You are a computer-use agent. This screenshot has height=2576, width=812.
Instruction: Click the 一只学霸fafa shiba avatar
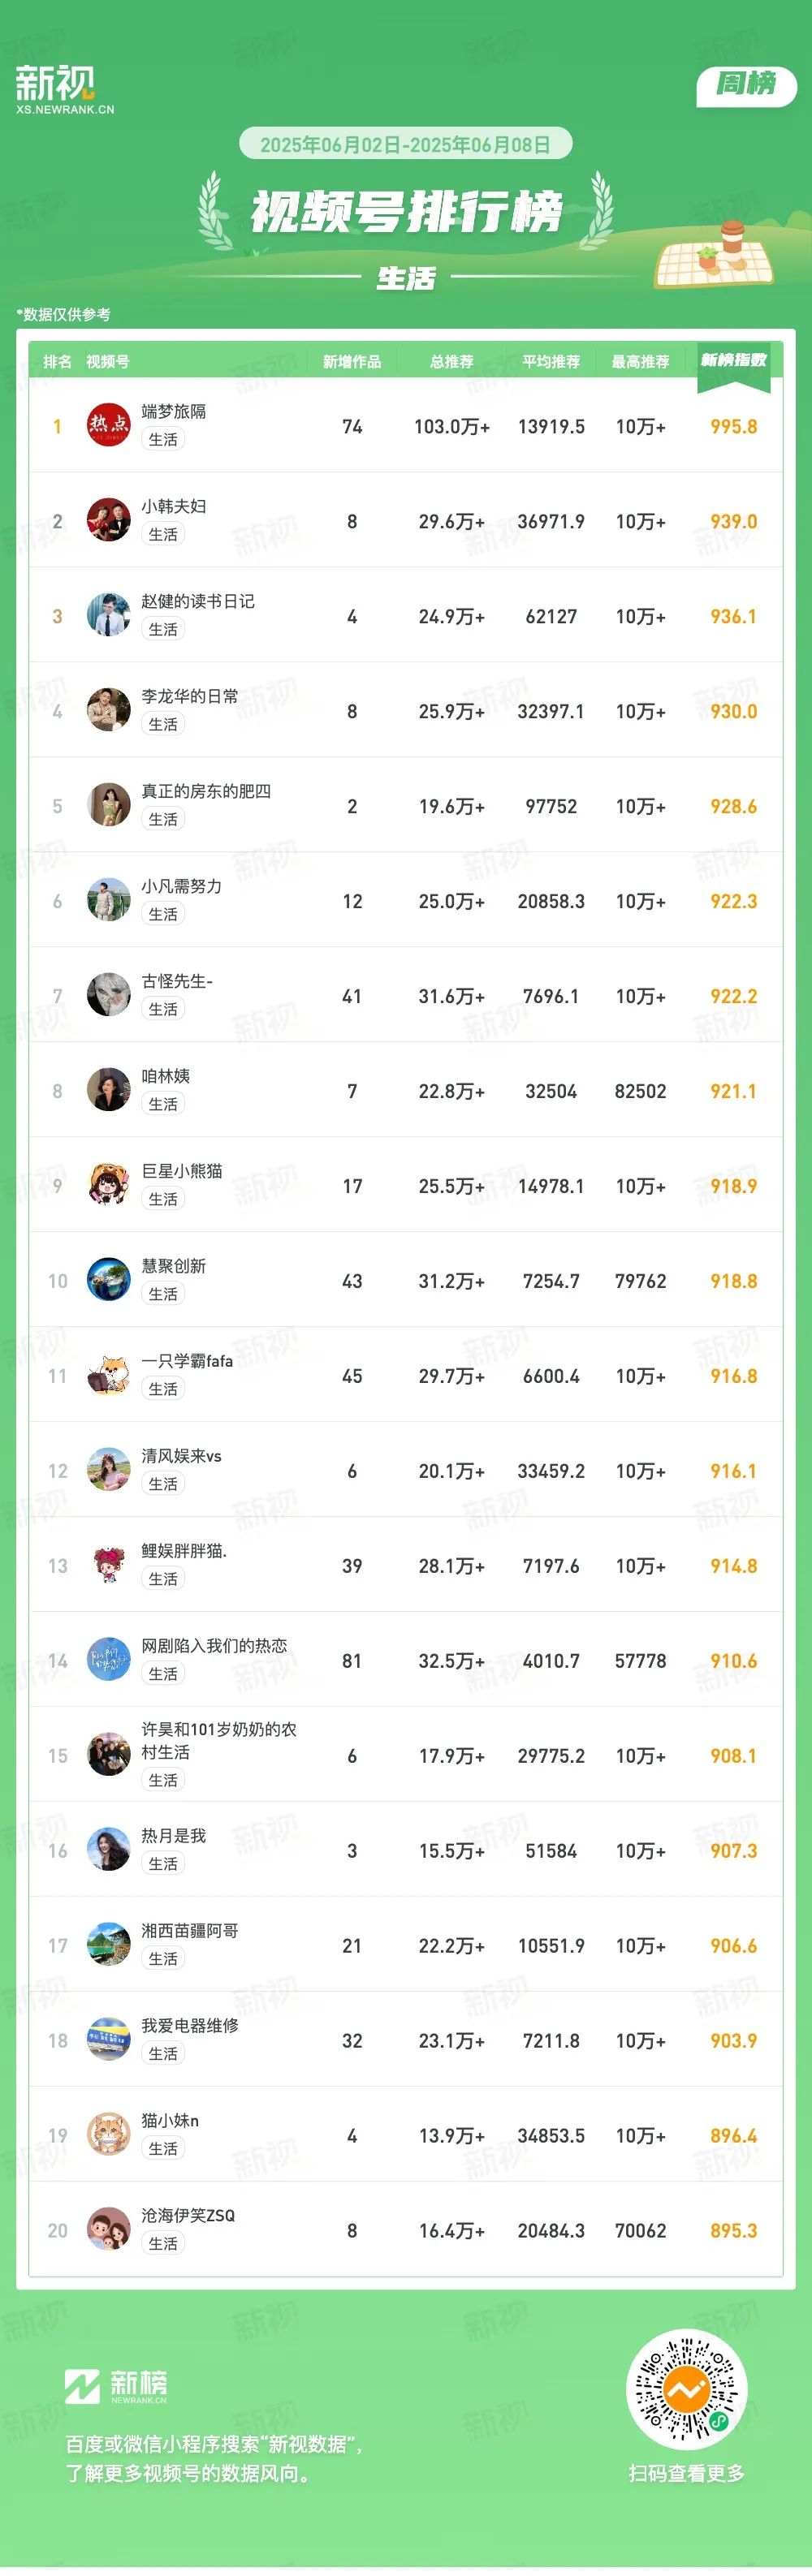tap(108, 1375)
